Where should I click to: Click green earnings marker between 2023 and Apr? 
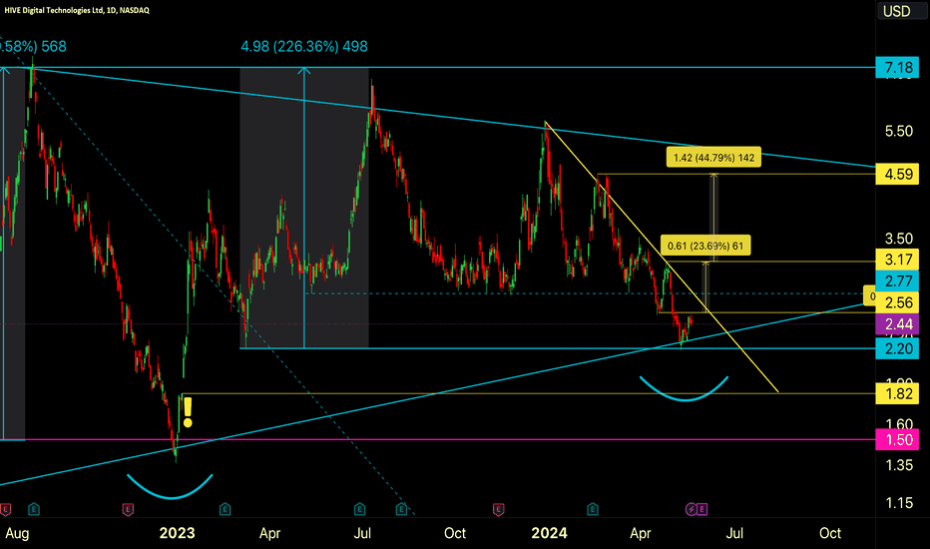coord(225,509)
